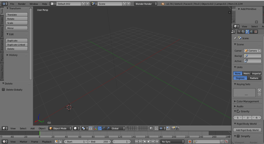The height and width of the screenshot is (144, 264).
Task: Open the No Sync dropdown
Action: (172, 141)
